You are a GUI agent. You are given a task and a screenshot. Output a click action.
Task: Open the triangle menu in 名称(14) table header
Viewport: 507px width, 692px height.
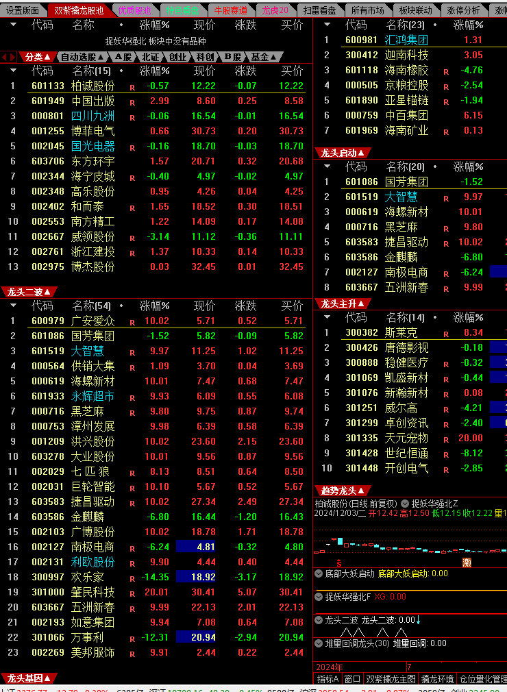(x=327, y=317)
